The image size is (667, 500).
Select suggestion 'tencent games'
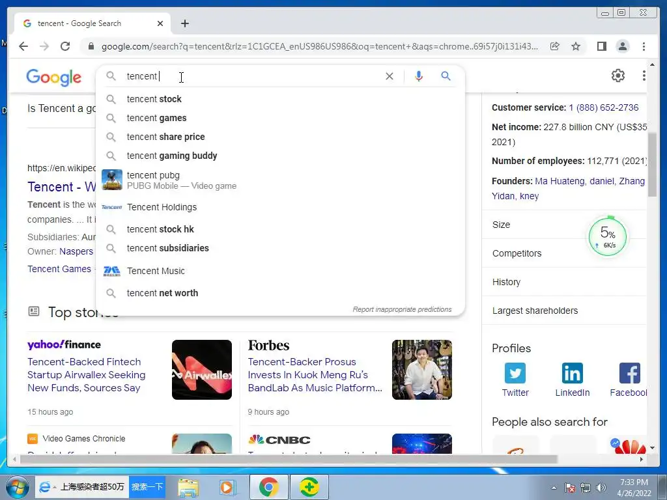click(280, 118)
